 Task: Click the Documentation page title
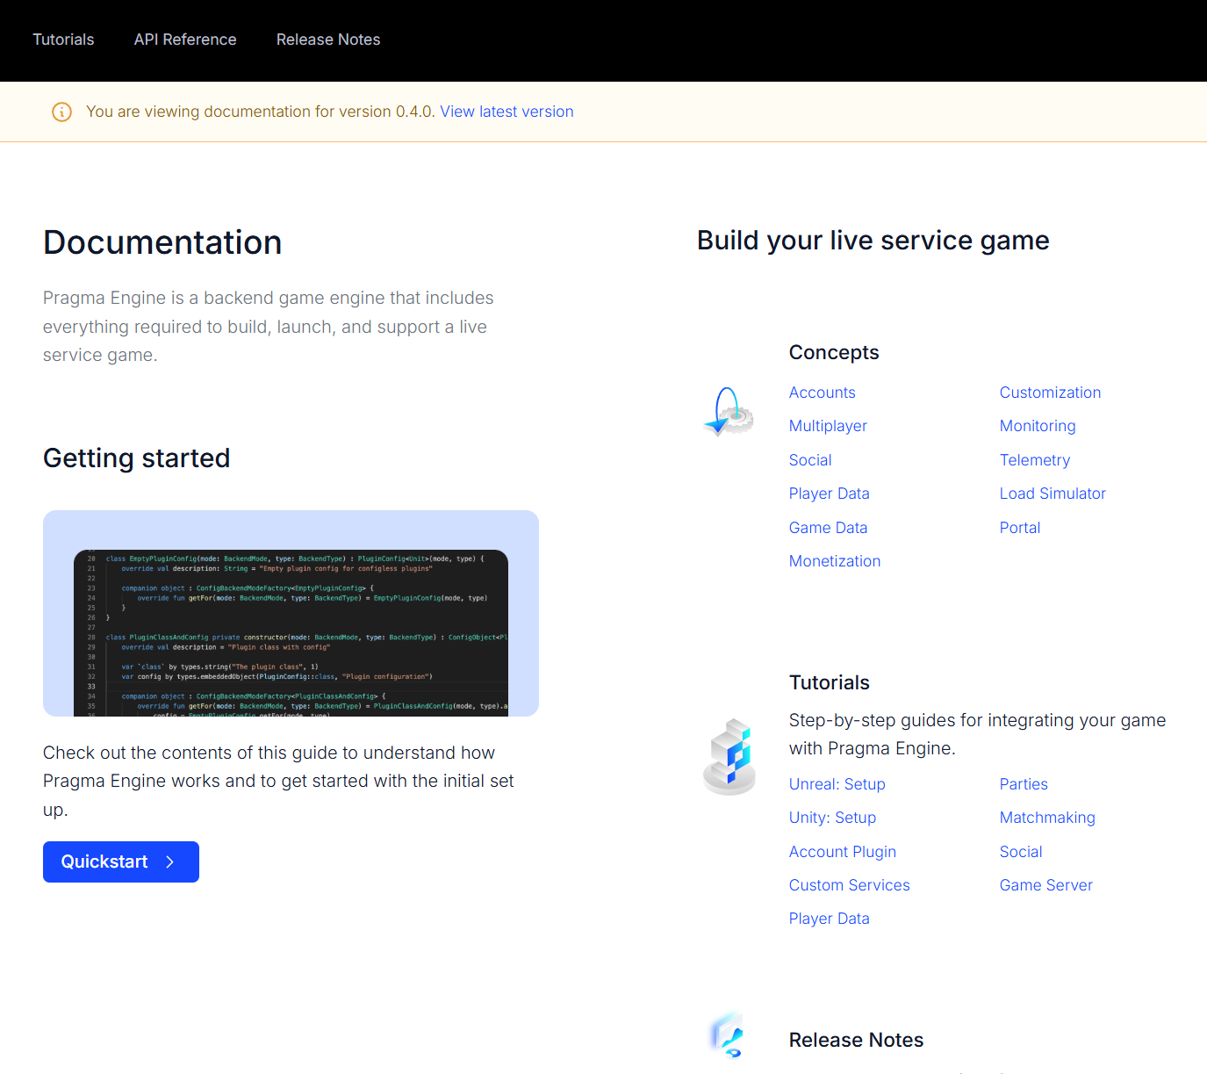pos(162,242)
